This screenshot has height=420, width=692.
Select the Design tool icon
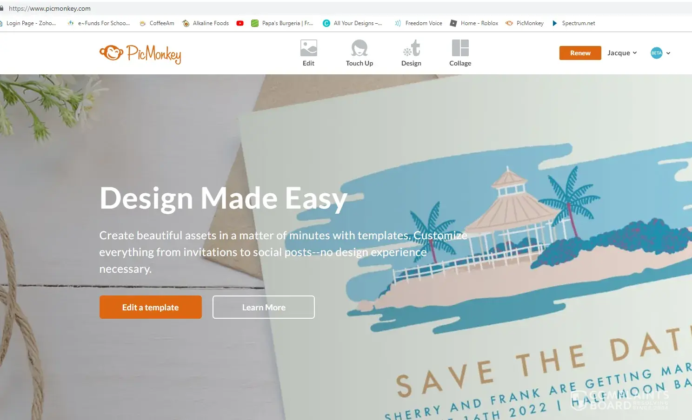pyautogui.click(x=412, y=48)
